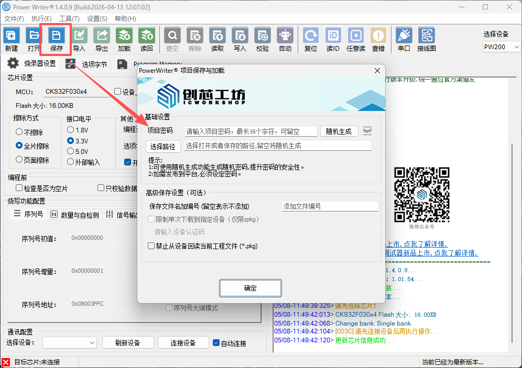Click the 随机生成 button

point(339,131)
